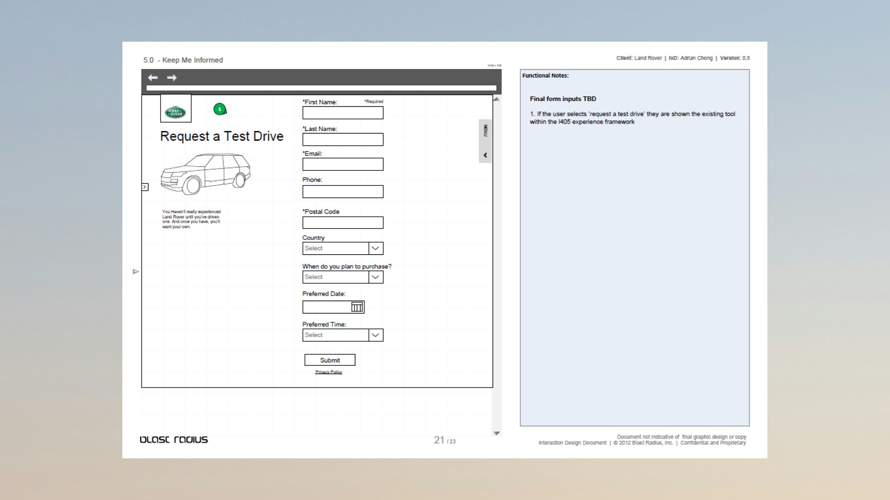Viewport: 890px width, 500px height.
Task: Click the browser back arrow
Action: tap(153, 78)
